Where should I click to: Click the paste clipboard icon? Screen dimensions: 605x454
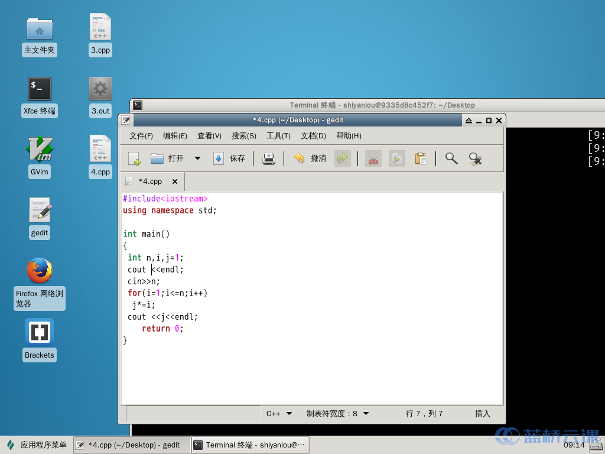tap(421, 158)
